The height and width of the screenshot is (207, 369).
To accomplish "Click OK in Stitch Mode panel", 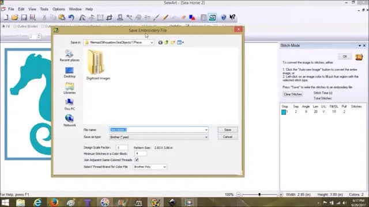I will coord(345,56).
